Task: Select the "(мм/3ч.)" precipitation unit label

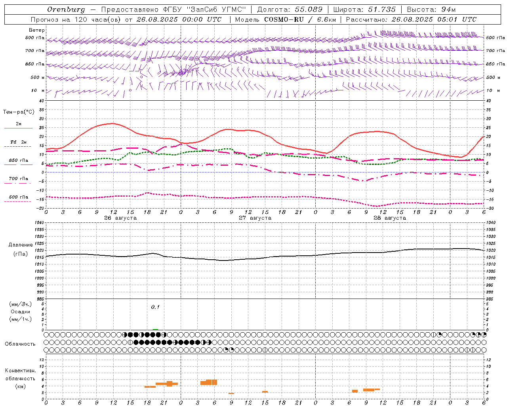Action: 21,304
